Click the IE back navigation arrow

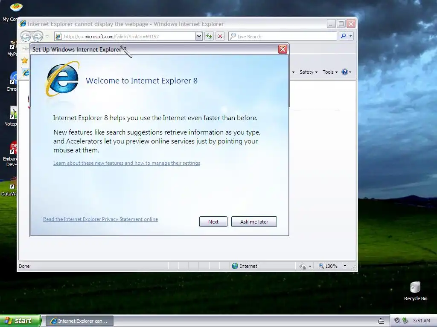pos(26,36)
